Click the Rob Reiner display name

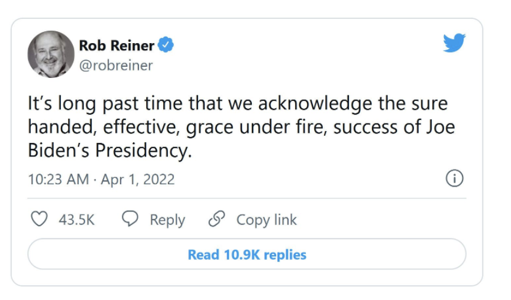pyautogui.click(x=116, y=45)
